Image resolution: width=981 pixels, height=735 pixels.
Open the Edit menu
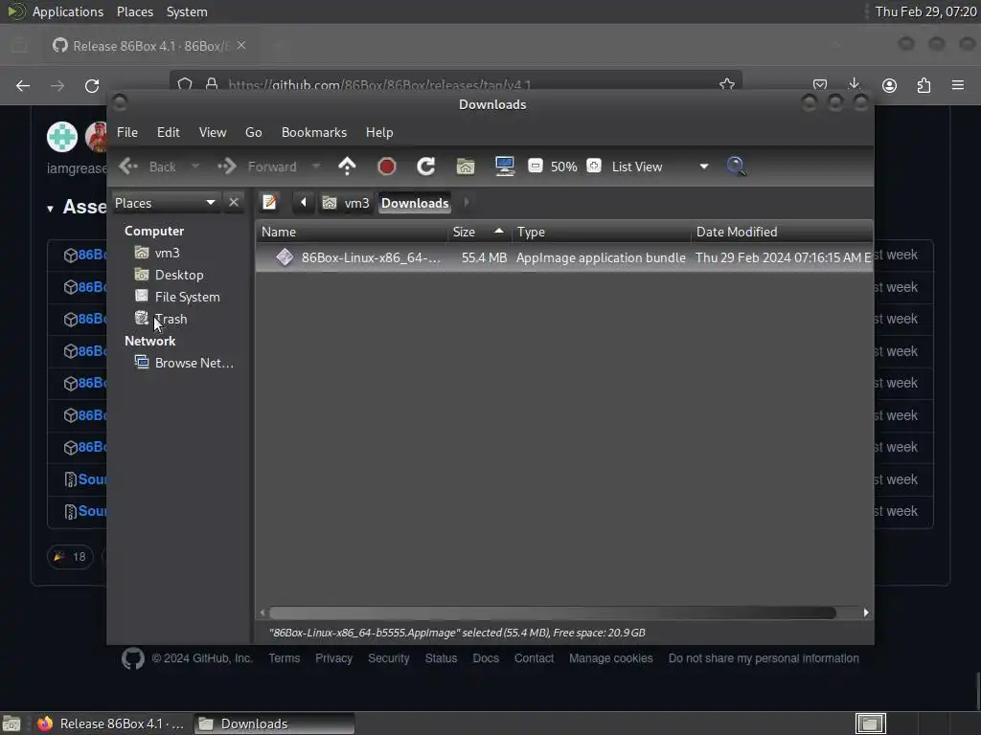168,132
